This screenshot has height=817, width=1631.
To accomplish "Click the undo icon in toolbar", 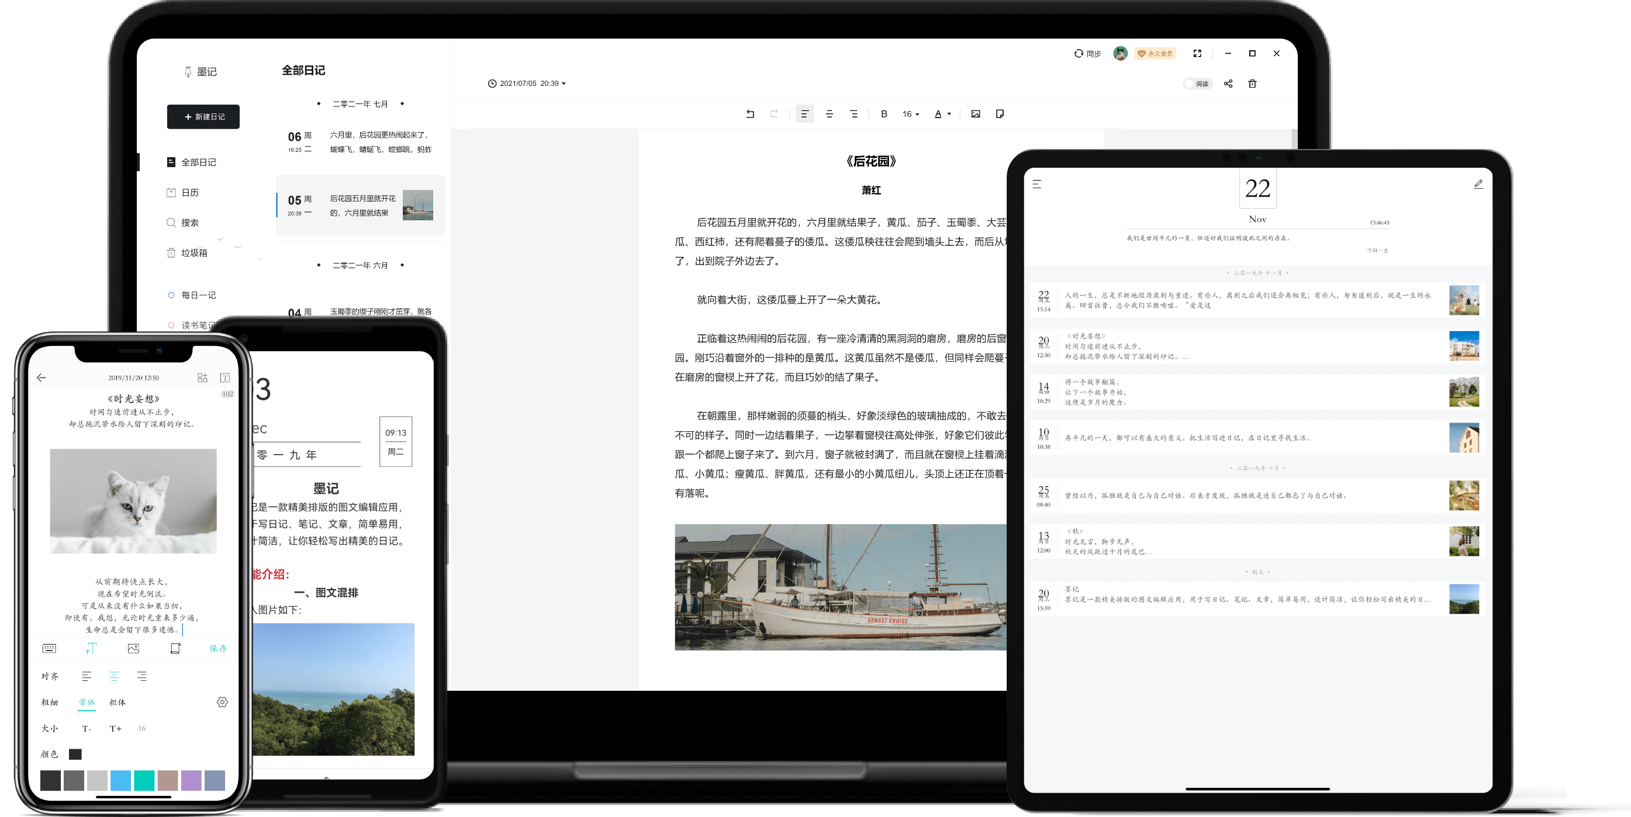I will tap(748, 115).
